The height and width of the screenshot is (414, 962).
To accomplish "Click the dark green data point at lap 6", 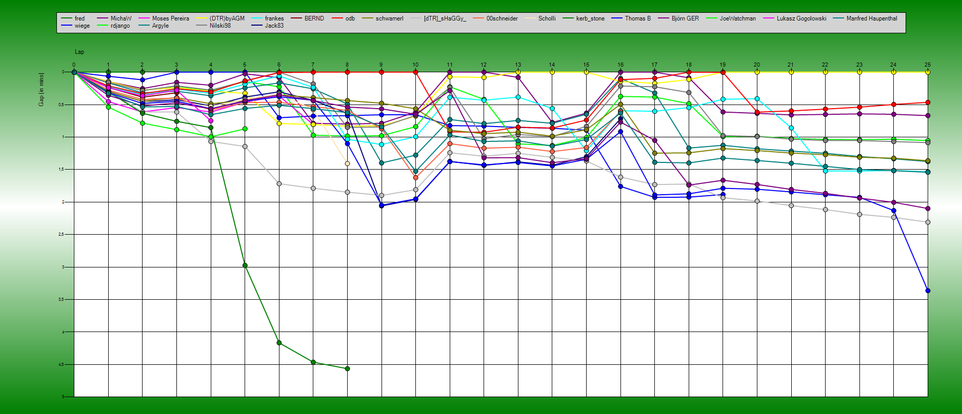I will pyautogui.click(x=279, y=343).
